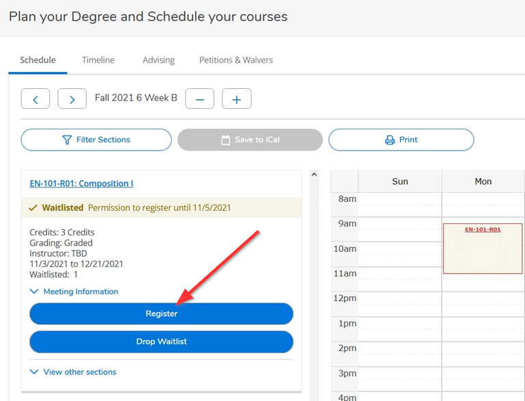The width and height of the screenshot is (525, 401).
Task: Click the plus button to add a term
Action: (x=237, y=99)
